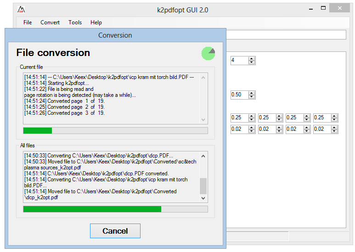
Task: Click 'Converted page 3 of 19.' log line
Action: coord(64,113)
